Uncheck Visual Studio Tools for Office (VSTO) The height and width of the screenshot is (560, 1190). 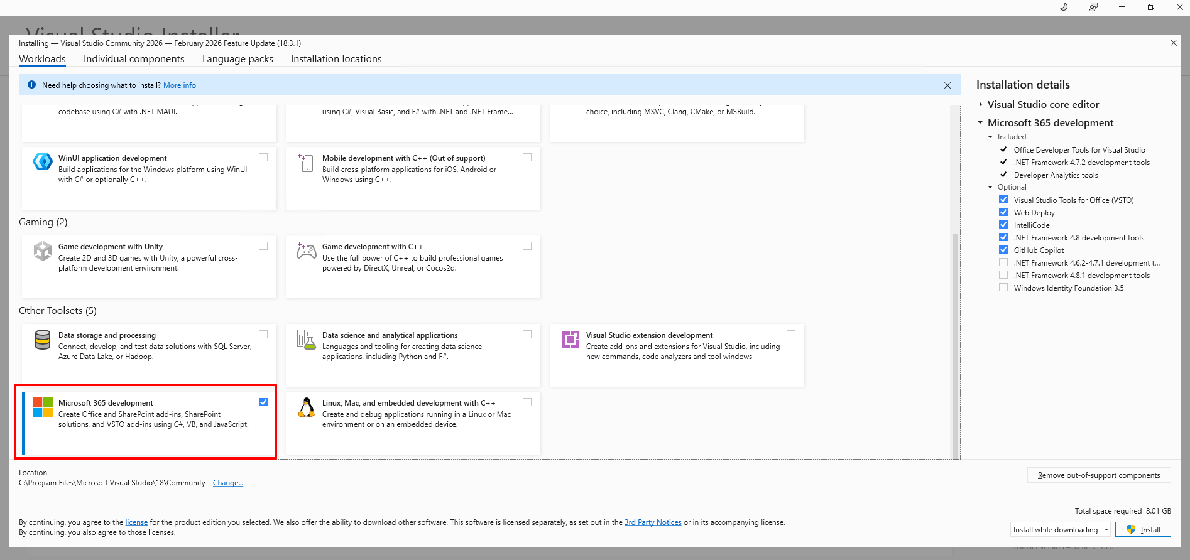[1003, 200]
